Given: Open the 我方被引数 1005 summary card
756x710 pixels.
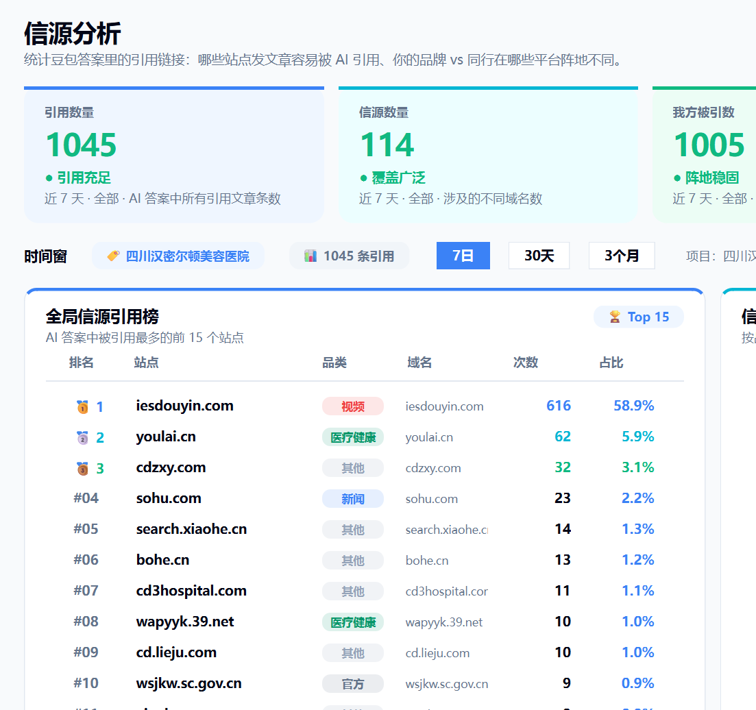Looking at the screenshot, I should pos(704,155).
